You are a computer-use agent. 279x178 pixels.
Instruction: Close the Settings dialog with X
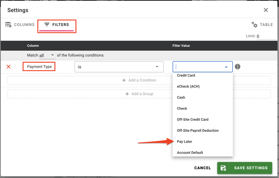point(266,10)
